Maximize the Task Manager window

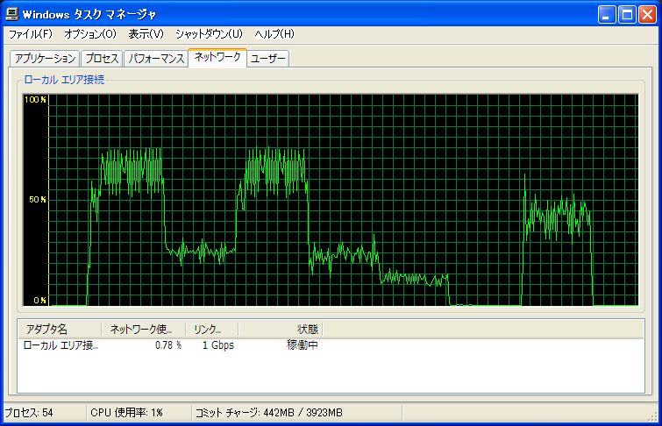[628, 15]
